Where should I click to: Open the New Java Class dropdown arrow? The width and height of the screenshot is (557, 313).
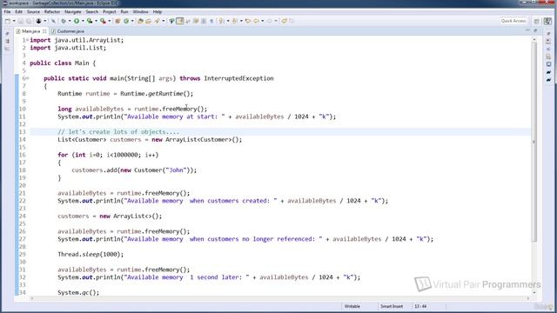tap(132, 21)
